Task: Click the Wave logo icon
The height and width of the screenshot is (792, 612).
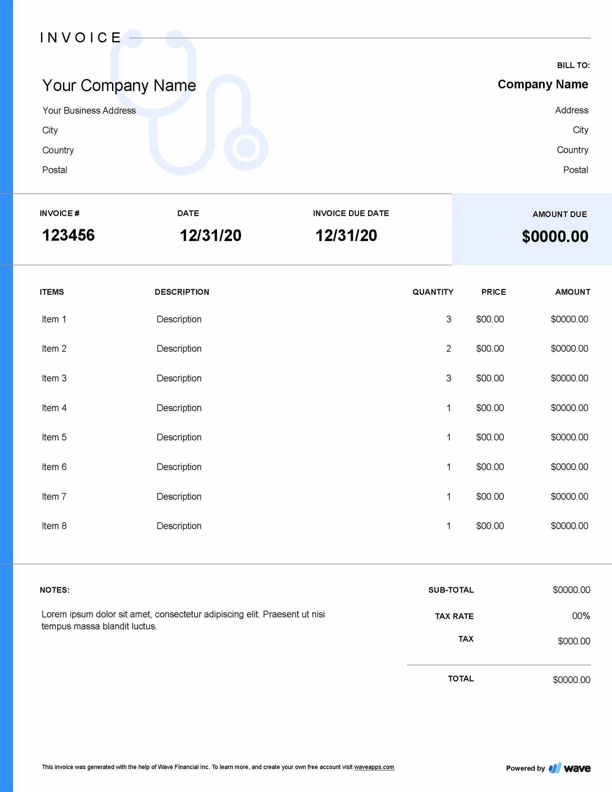Action: (x=555, y=768)
